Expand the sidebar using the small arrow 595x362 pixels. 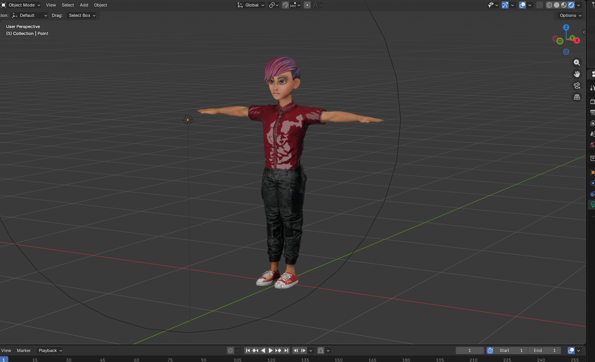583,32
